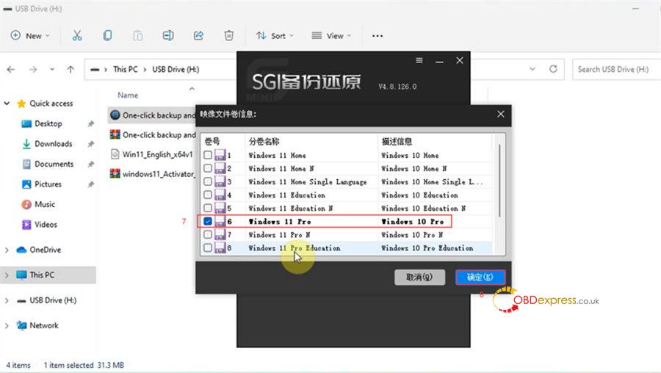Click This PC in address breadcrumb

(125, 70)
